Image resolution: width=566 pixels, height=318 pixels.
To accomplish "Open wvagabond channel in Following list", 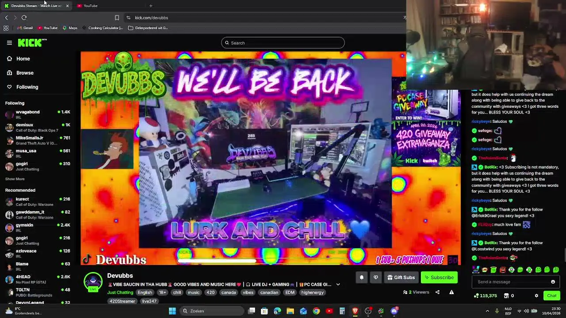I will (38, 114).
